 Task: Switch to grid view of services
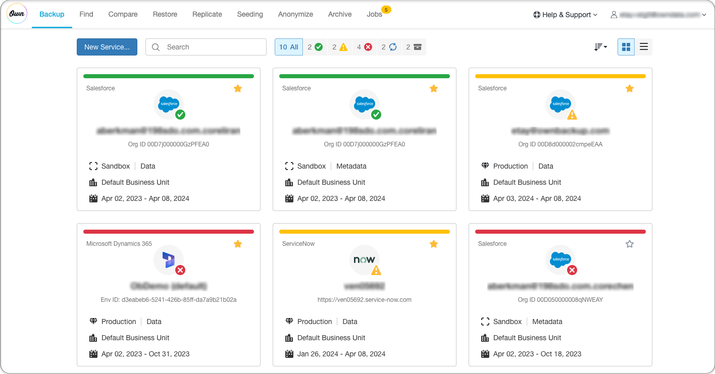[x=626, y=47]
